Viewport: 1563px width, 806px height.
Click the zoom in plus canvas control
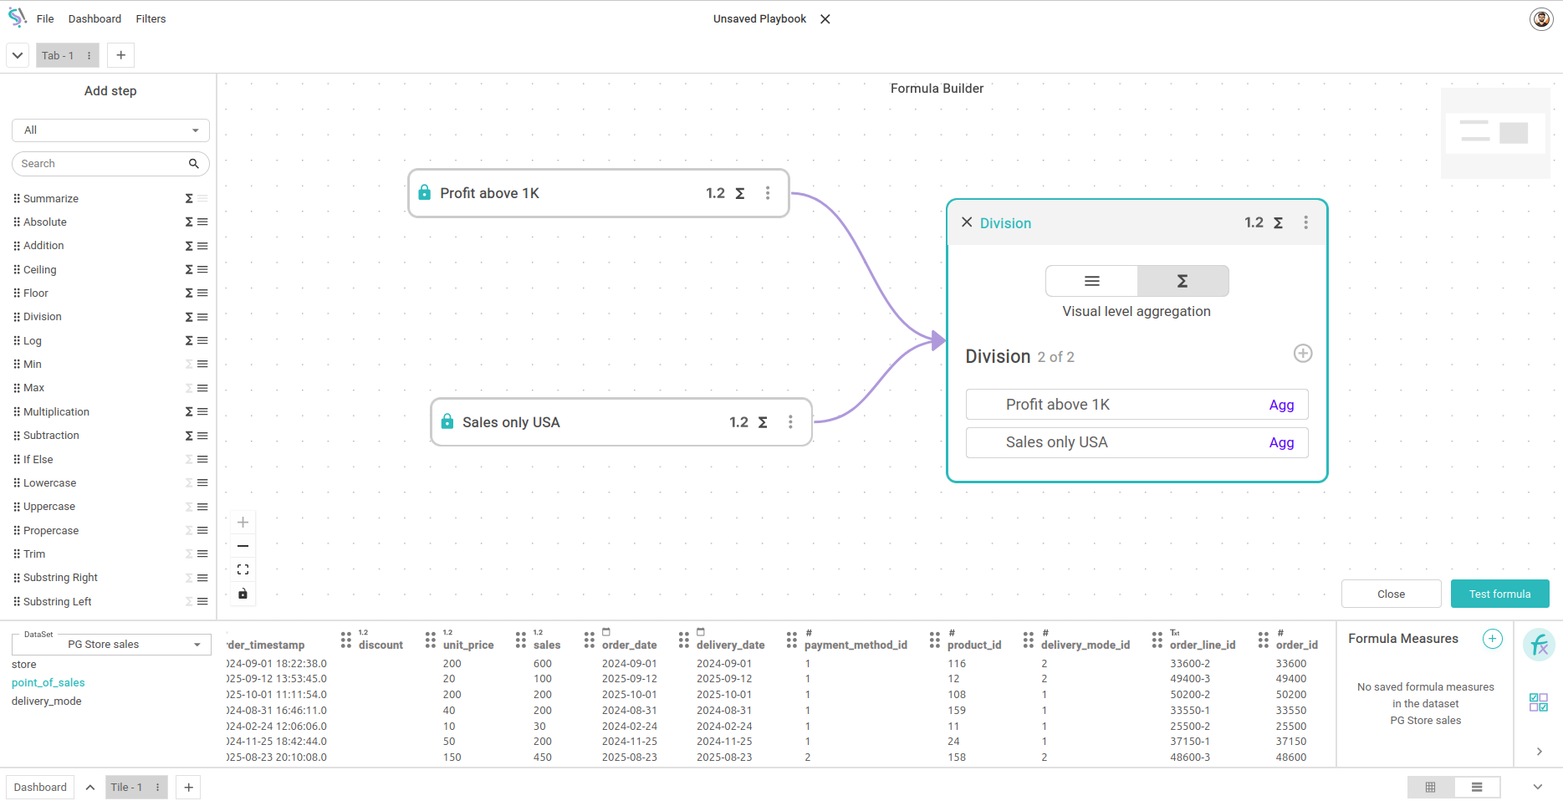(x=243, y=523)
